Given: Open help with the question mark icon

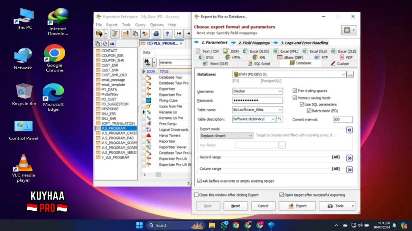Looking at the screenshot, I should [167, 33].
